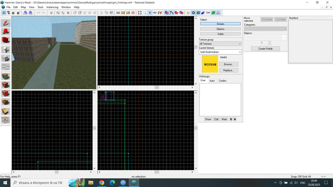Open the Current texture dropdown
333x187 pixels.
[x=220, y=52]
